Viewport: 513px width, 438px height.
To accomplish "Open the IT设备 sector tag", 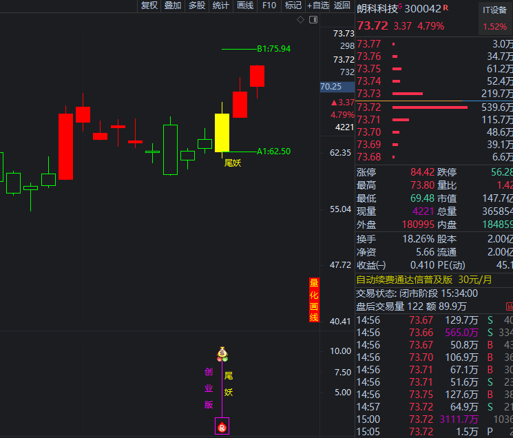I will pos(494,10).
